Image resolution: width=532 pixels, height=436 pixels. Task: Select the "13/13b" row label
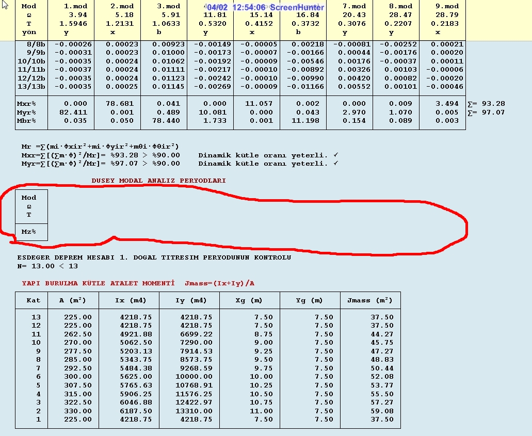(x=31, y=87)
